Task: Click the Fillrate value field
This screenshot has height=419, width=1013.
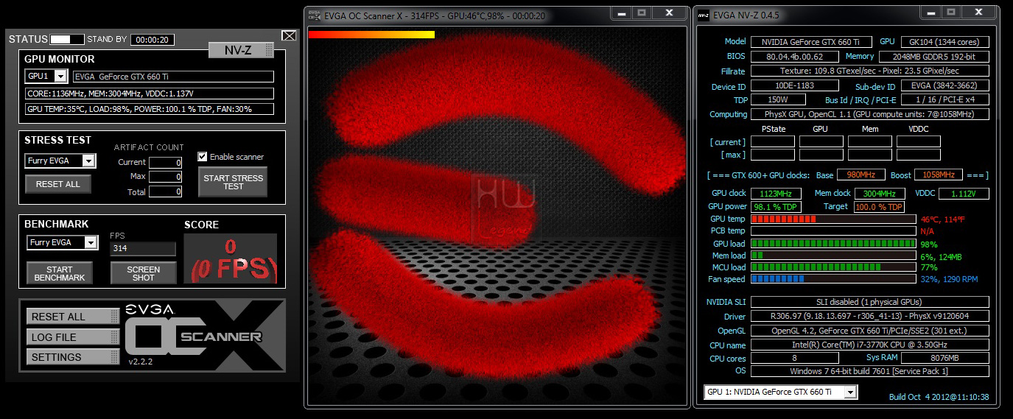Action: tap(869, 71)
